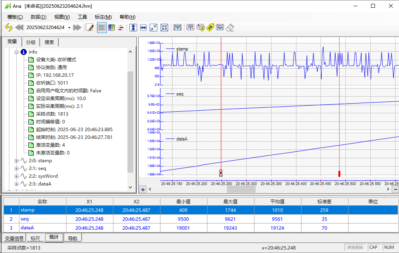Switch to the 标尺 bottom tab

point(35,238)
